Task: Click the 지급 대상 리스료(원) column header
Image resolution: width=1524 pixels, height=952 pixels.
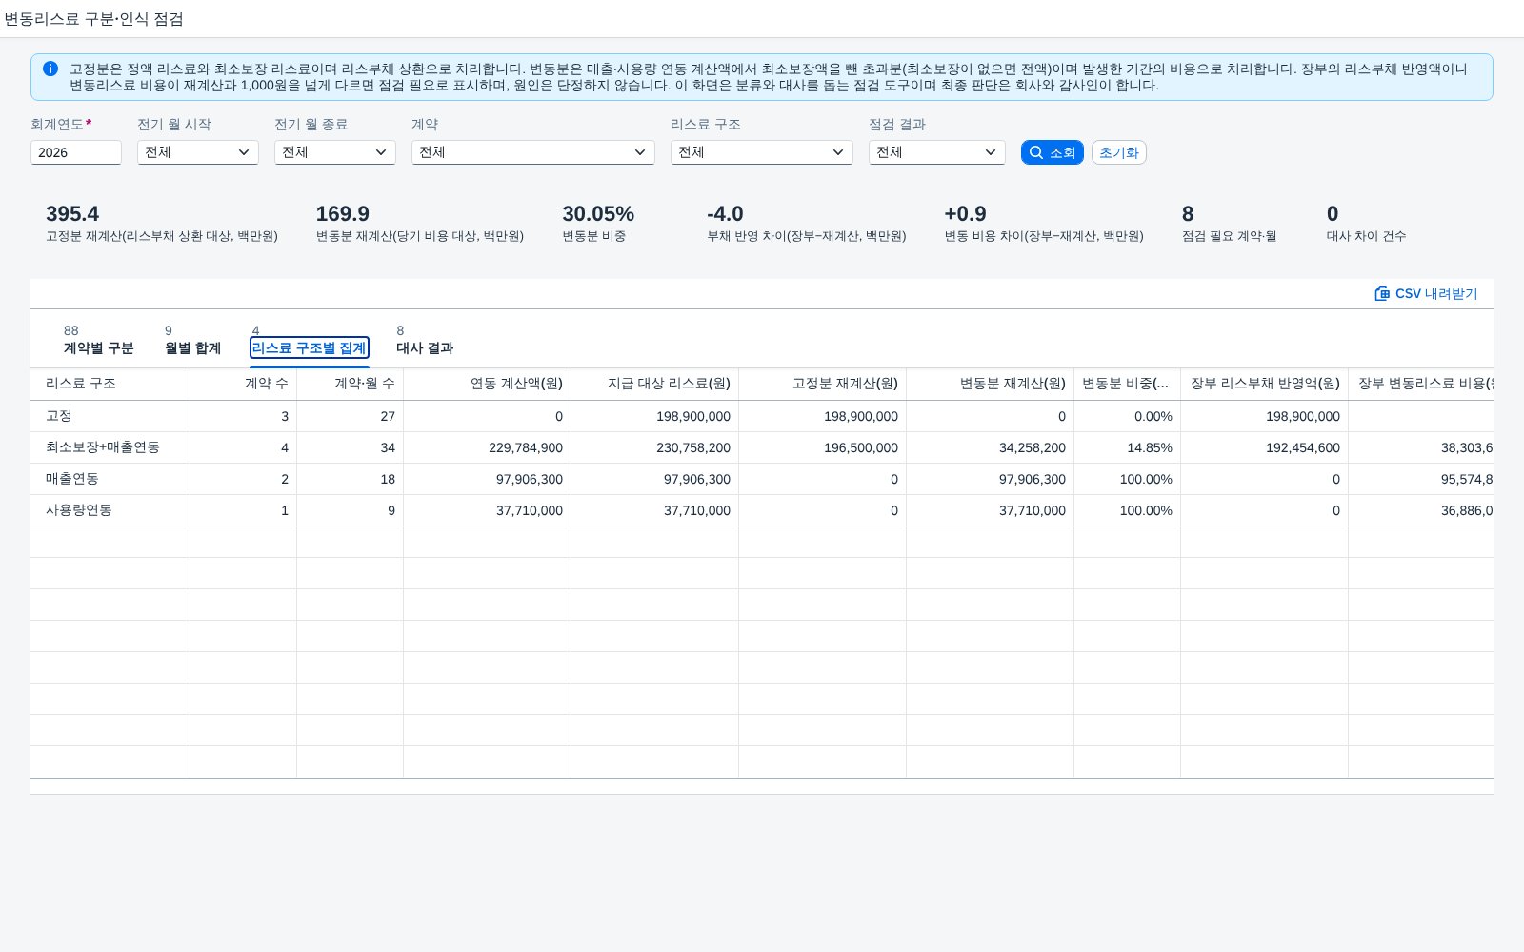Action: coord(655,384)
